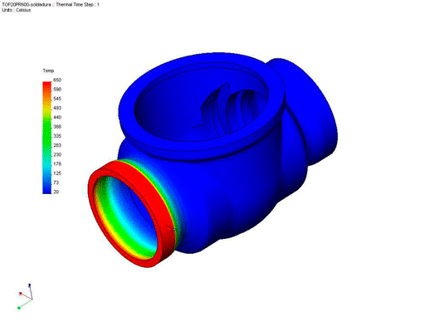Click the XYZ axis triad
Viewport: 425px width, 326px height.
coord(26,296)
